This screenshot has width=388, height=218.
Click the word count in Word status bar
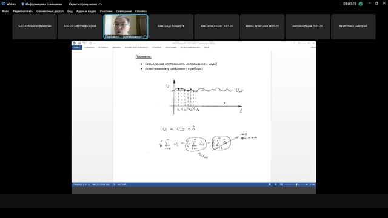[101, 185]
